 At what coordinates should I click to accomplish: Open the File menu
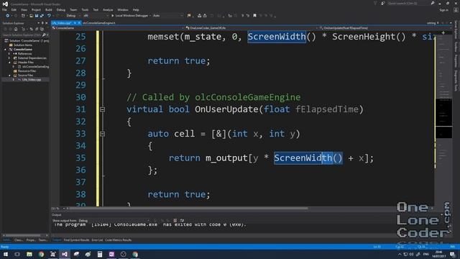[x=4, y=9]
